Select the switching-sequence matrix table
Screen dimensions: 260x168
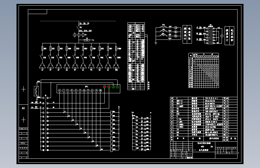tap(204, 70)
